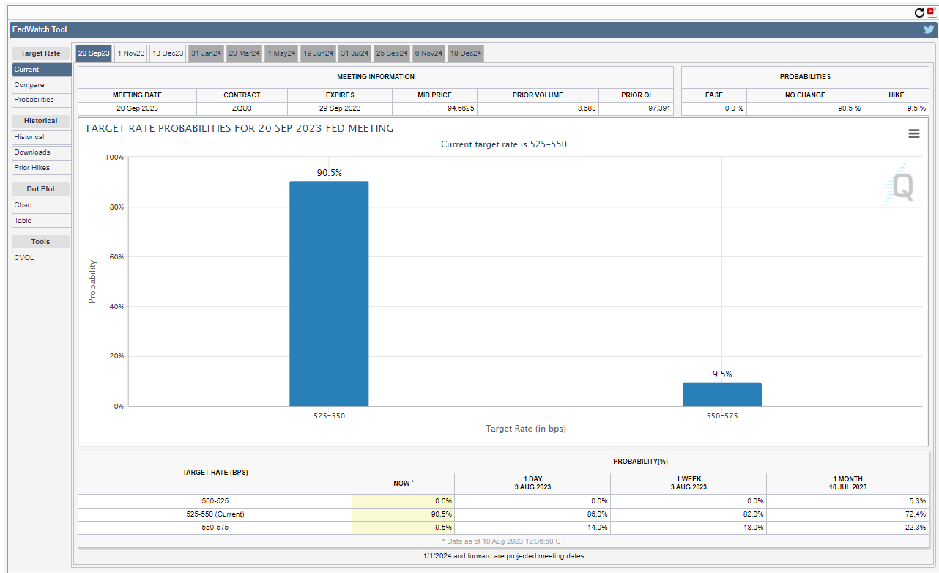Click the ZQU3 contract cell
The height and width of the screenshot is (573, 939).
coord(242,108)
